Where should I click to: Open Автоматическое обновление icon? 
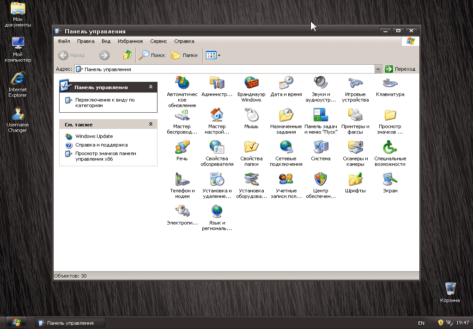[x=182, y=82]
